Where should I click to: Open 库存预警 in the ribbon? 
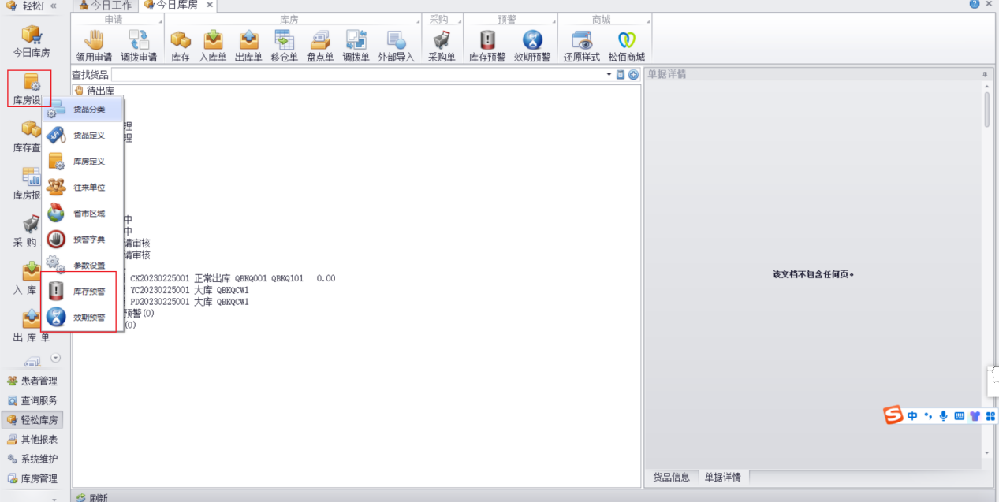(487, 46)
